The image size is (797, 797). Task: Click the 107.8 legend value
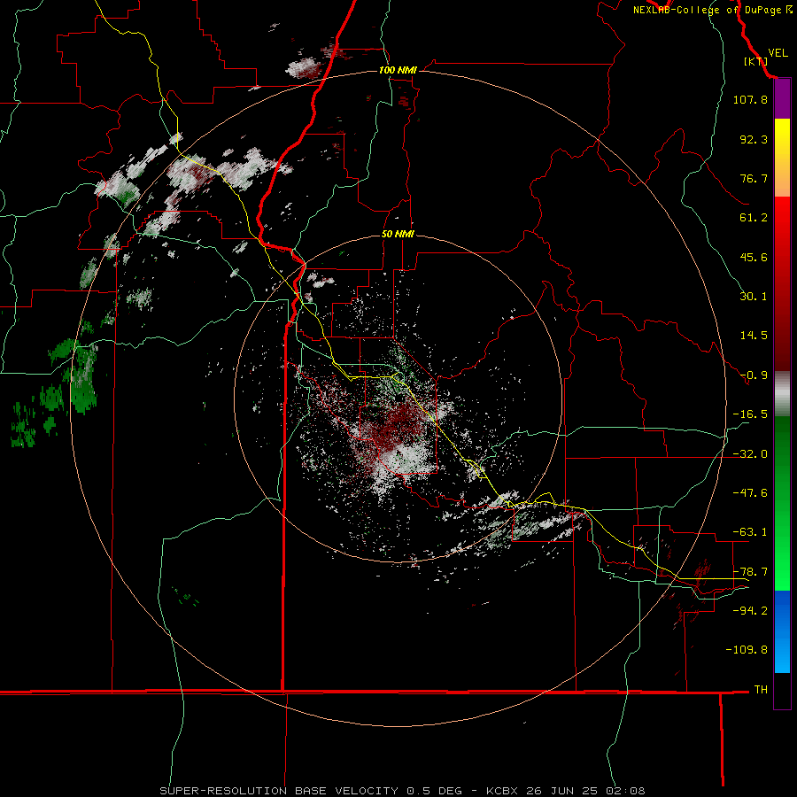750,99
